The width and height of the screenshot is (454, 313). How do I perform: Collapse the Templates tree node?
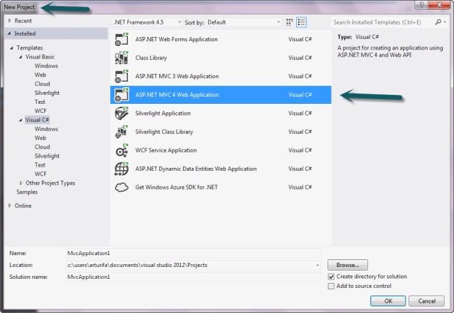point(12,48)
